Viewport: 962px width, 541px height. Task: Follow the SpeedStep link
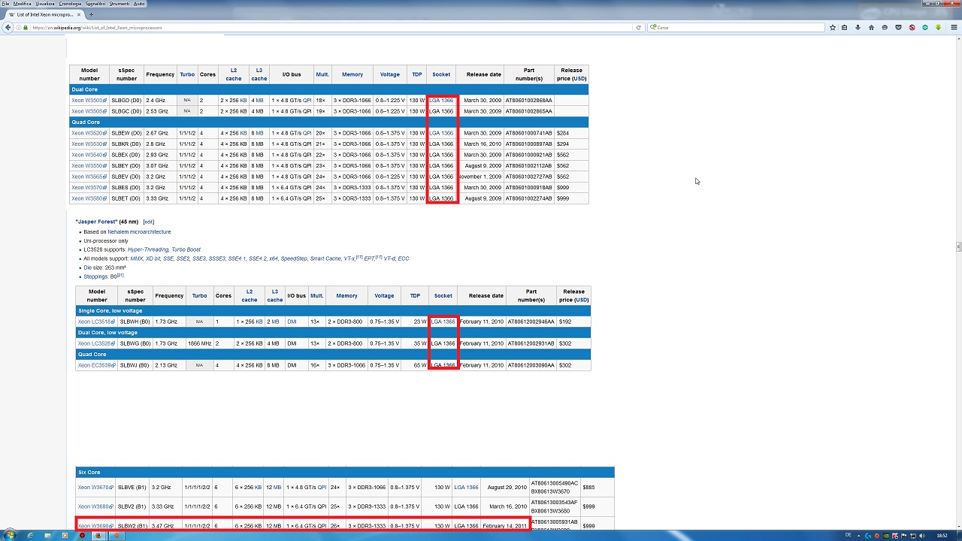pos(295,258)
